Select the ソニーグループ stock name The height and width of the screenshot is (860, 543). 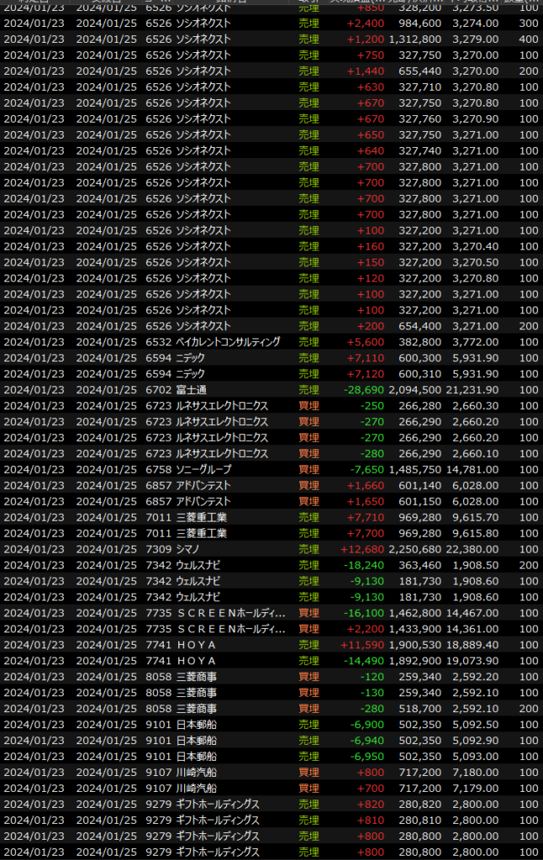(x=203, y=469)
